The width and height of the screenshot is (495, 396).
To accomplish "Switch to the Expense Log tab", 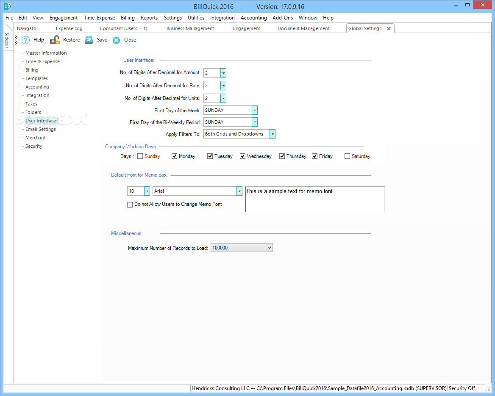I will 69,28.
